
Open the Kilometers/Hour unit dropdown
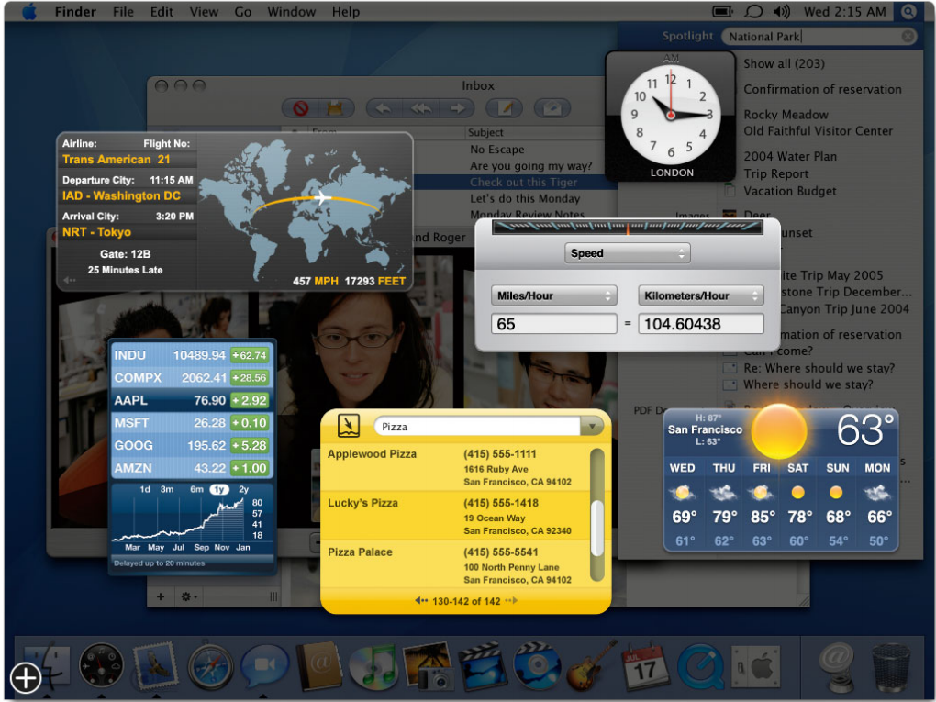click(x=700, y=295)
